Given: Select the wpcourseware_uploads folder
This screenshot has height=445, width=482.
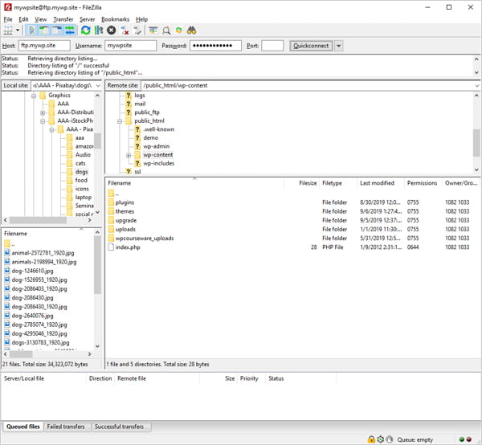Looking at the screenshot, I should tap(145, 239).
